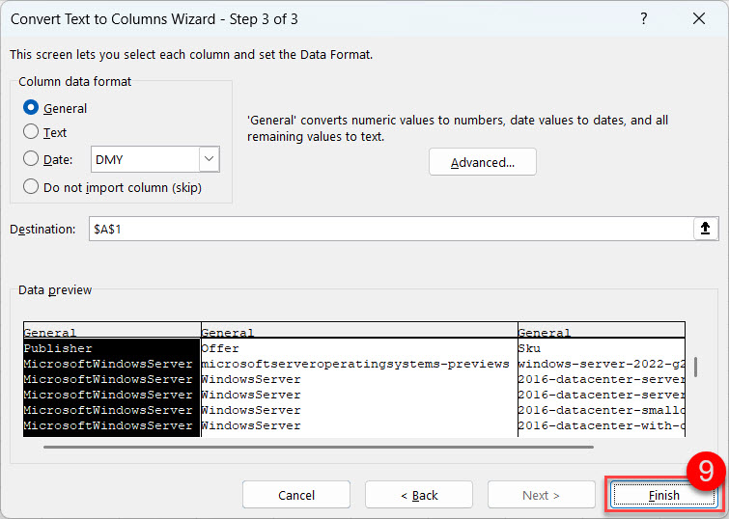Viewport: 729px width, 519px height.
Task: Select the Offer column in data preview
Action: [358, 348]
